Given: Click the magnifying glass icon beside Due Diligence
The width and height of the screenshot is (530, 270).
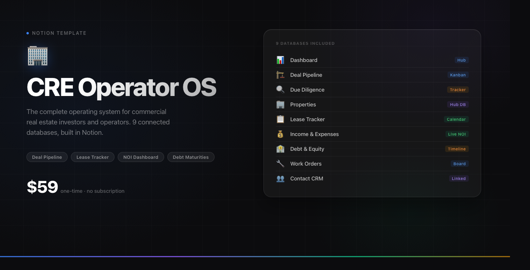Looking at the screenshot, I should pyautogui.click(x=280, y=90).
